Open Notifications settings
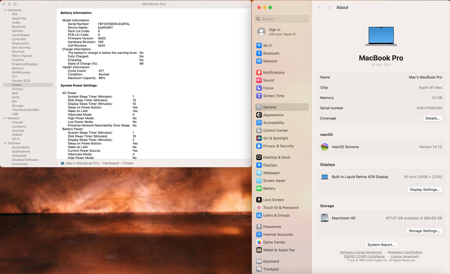 point(274,72)
